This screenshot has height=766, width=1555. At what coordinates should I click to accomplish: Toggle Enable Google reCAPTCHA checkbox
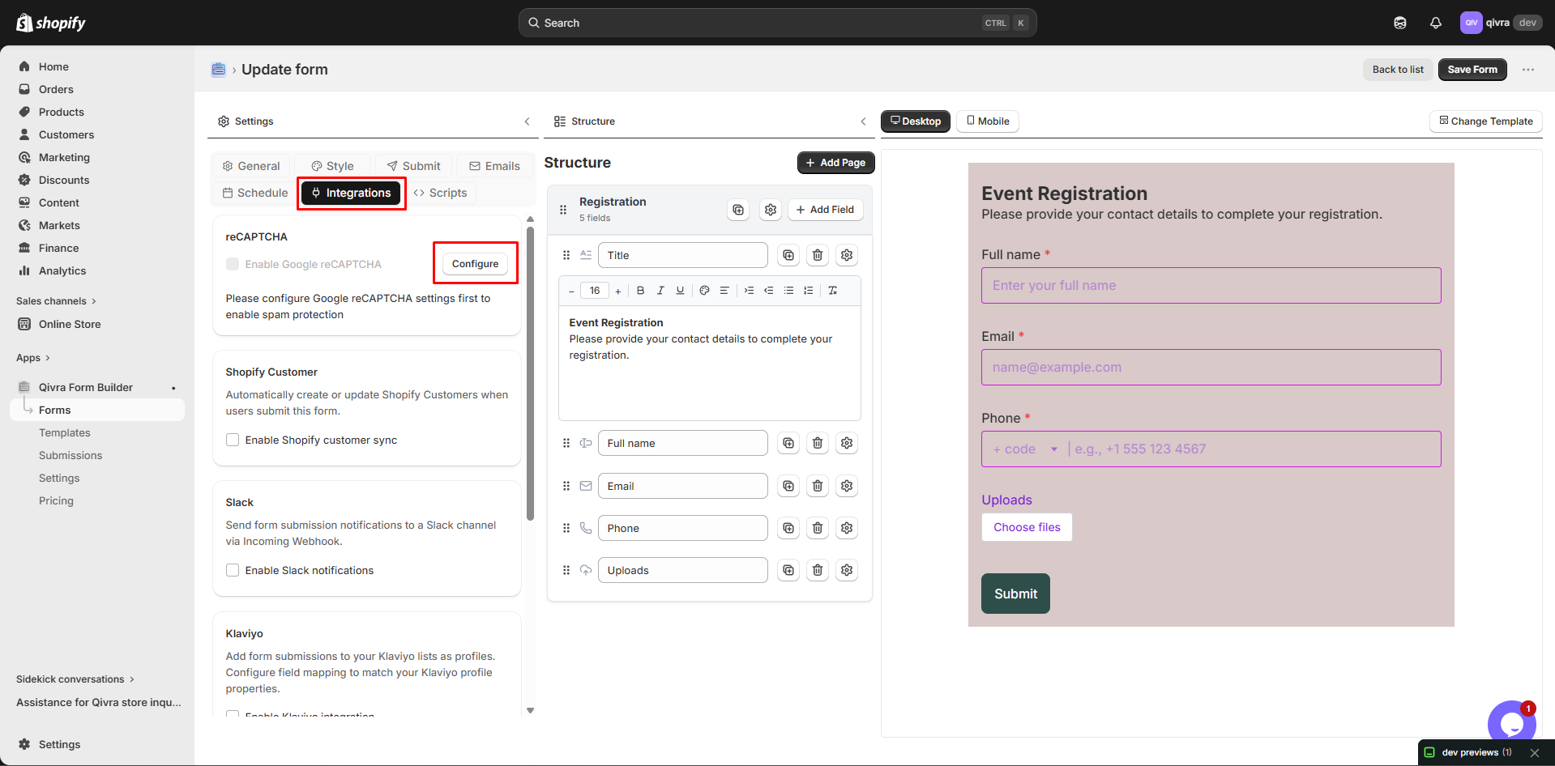[233, 264]
